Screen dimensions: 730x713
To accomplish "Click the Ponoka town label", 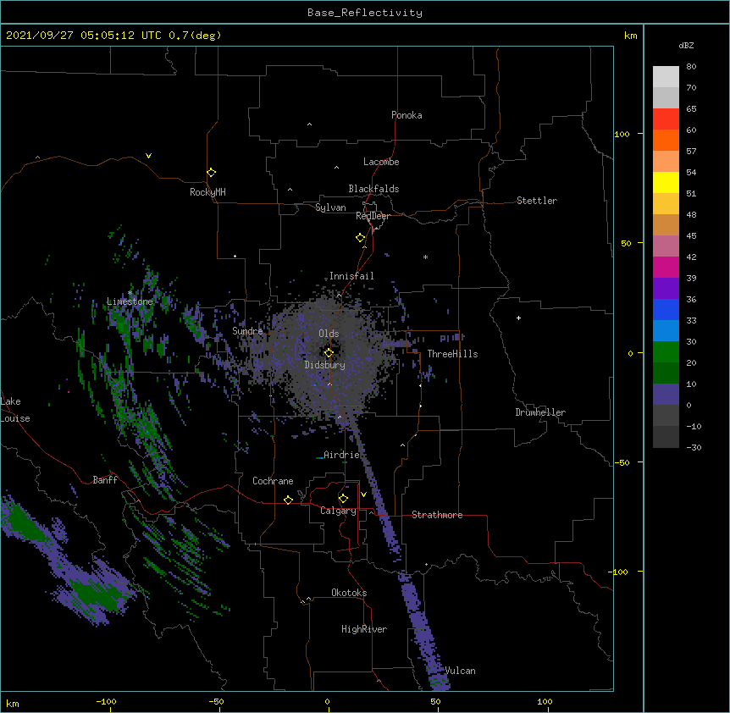I will pos(406,115).
